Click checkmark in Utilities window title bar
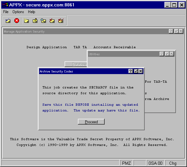187x167 pixels. point(167,54)
